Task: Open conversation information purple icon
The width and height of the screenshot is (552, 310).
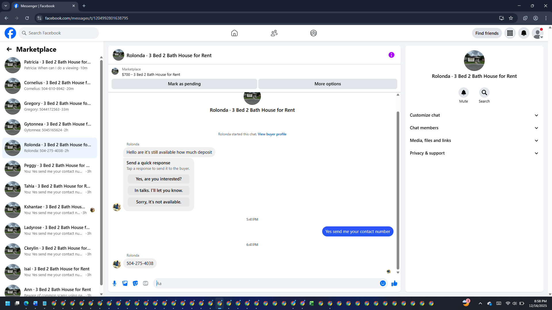Action: 391,55
